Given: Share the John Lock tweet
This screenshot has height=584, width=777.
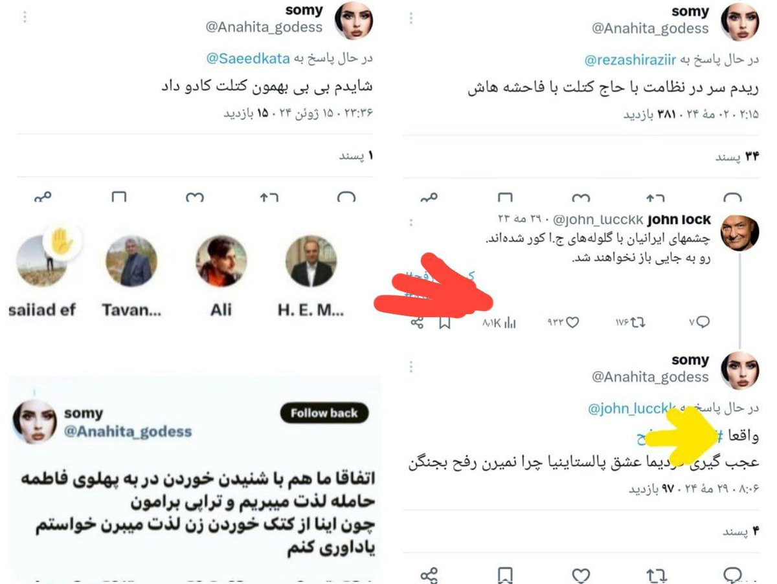Looking at the screenshot, I should click(x=418, y=322).
